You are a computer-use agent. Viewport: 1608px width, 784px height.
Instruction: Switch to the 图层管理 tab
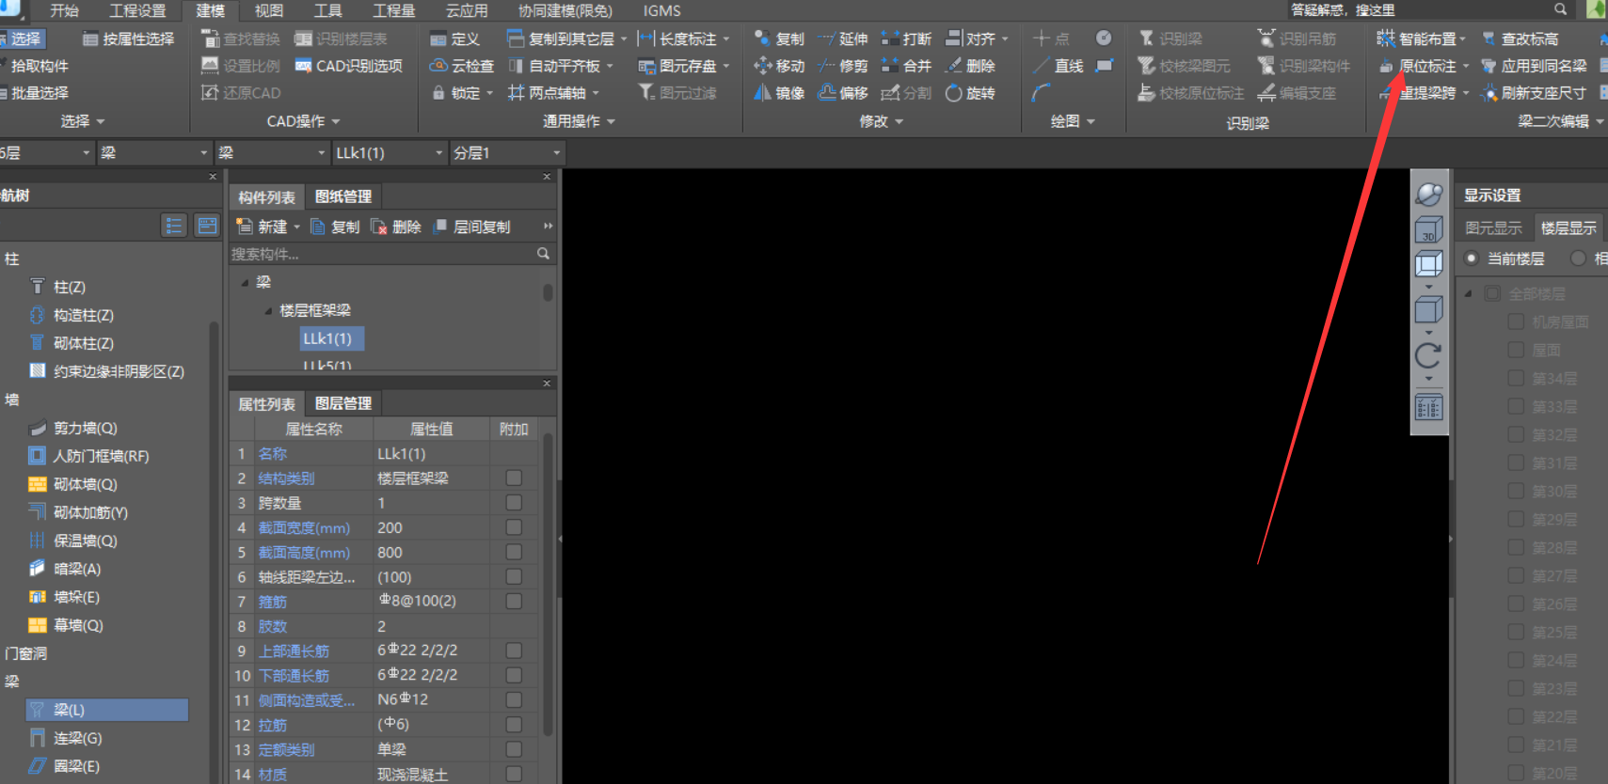coord(342,403)
